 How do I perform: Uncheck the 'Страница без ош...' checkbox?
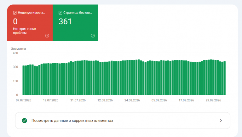click(60, 13)
